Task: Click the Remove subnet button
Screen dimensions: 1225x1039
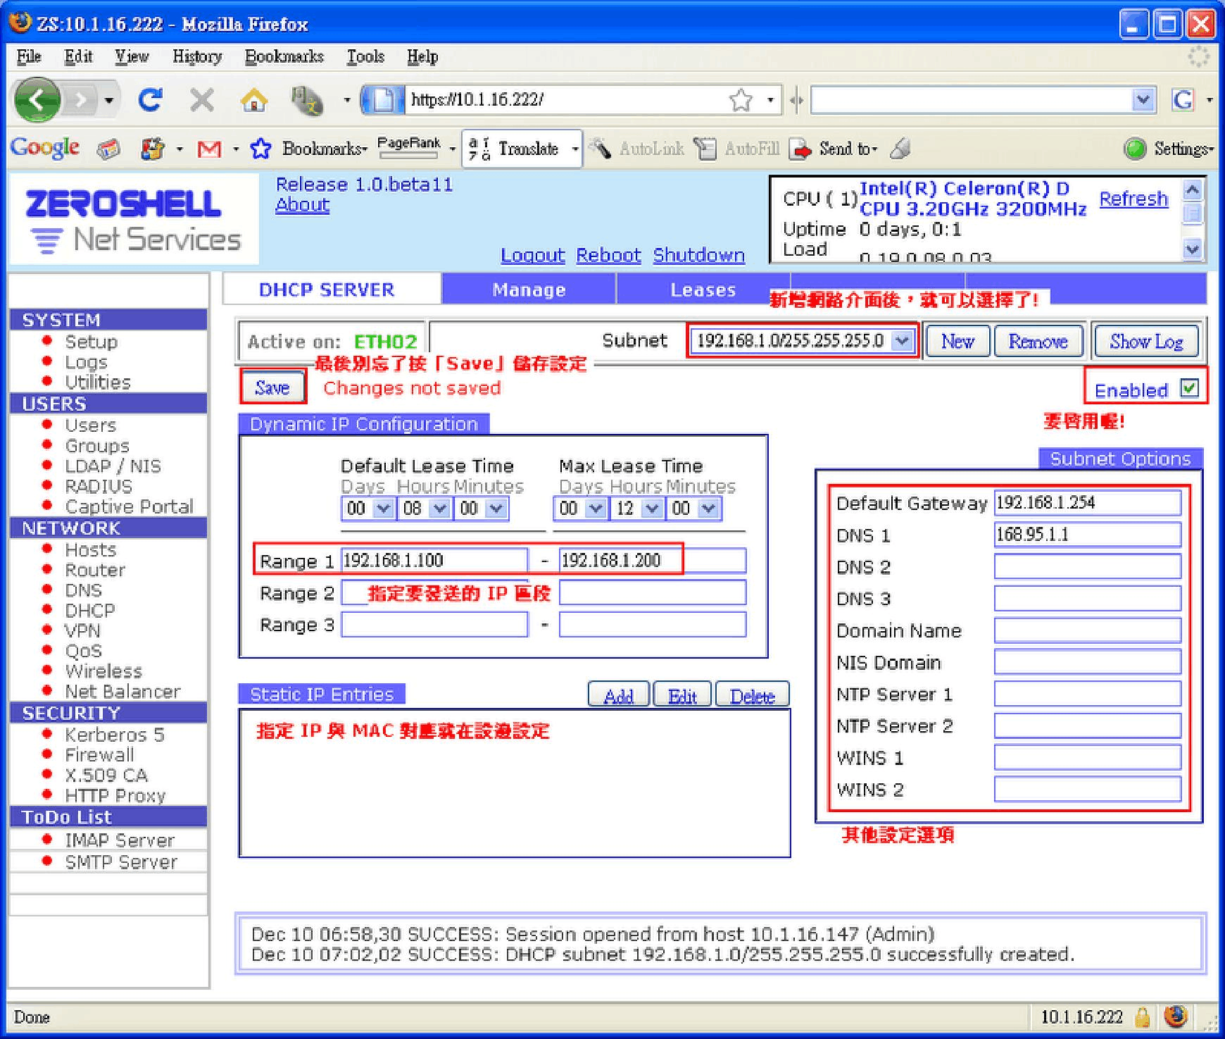Action: pos(1038,342)
